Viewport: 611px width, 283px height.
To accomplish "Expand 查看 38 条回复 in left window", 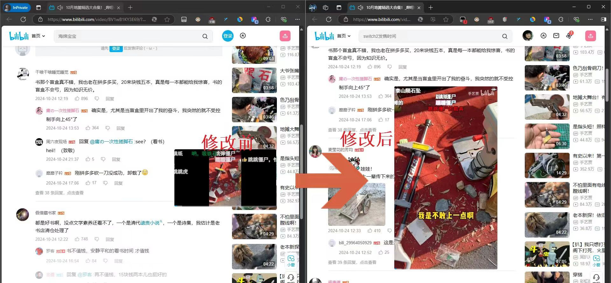I will pos(60,193).
